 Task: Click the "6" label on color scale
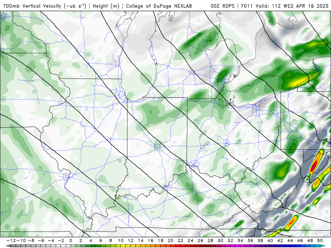tap(101, 241)
